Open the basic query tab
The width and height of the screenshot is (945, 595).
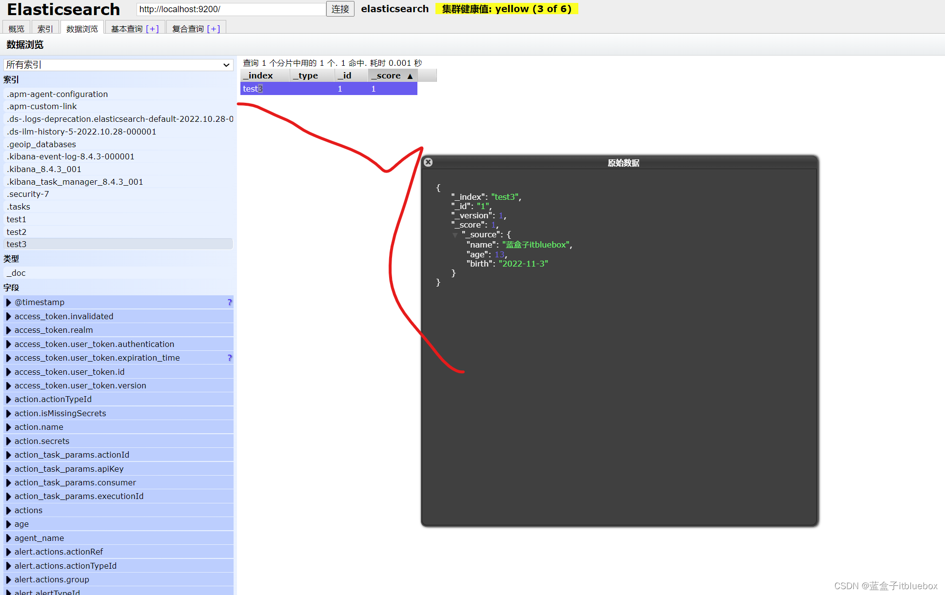pos(127,29)
